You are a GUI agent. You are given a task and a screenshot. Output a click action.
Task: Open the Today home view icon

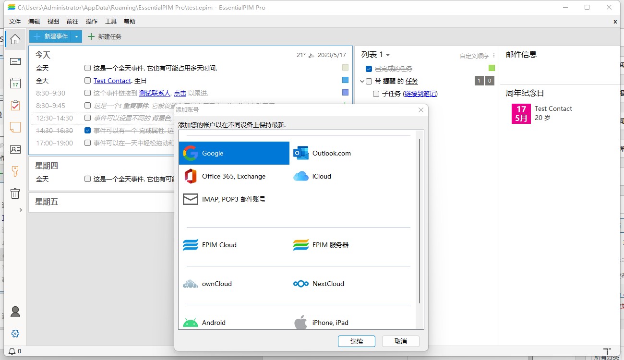point(15,39)
